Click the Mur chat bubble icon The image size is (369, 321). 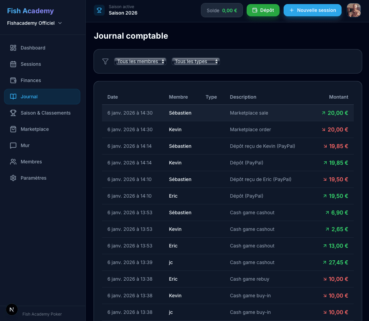(x=13, y=145)
